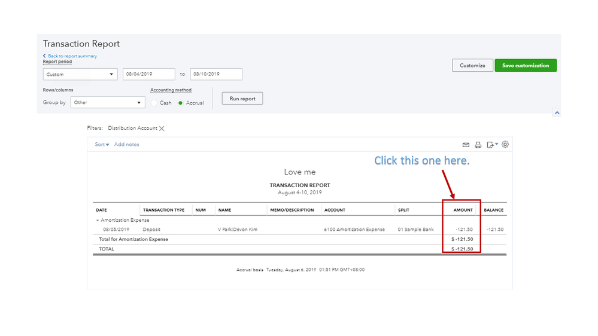Click the V Park:Devon Kim name cell
This screenshot has height=336, width=598.
click(x=238, y=230)
